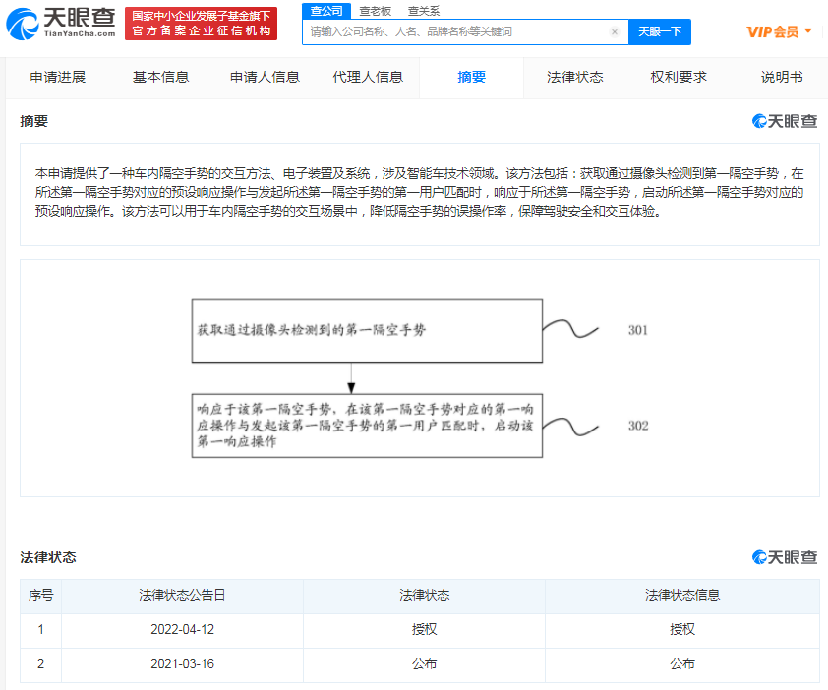The width and height of the screenshot is (828, 690).
Task: Clear the search box with the X icon
Action: pos(615,31)
